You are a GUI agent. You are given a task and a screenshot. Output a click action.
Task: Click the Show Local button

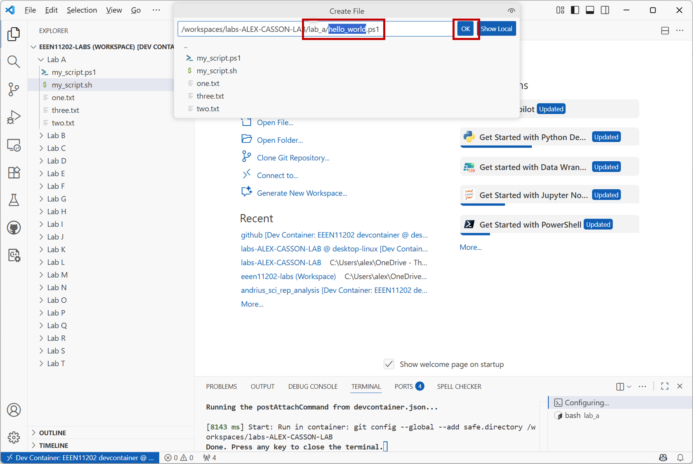point(496,29)
